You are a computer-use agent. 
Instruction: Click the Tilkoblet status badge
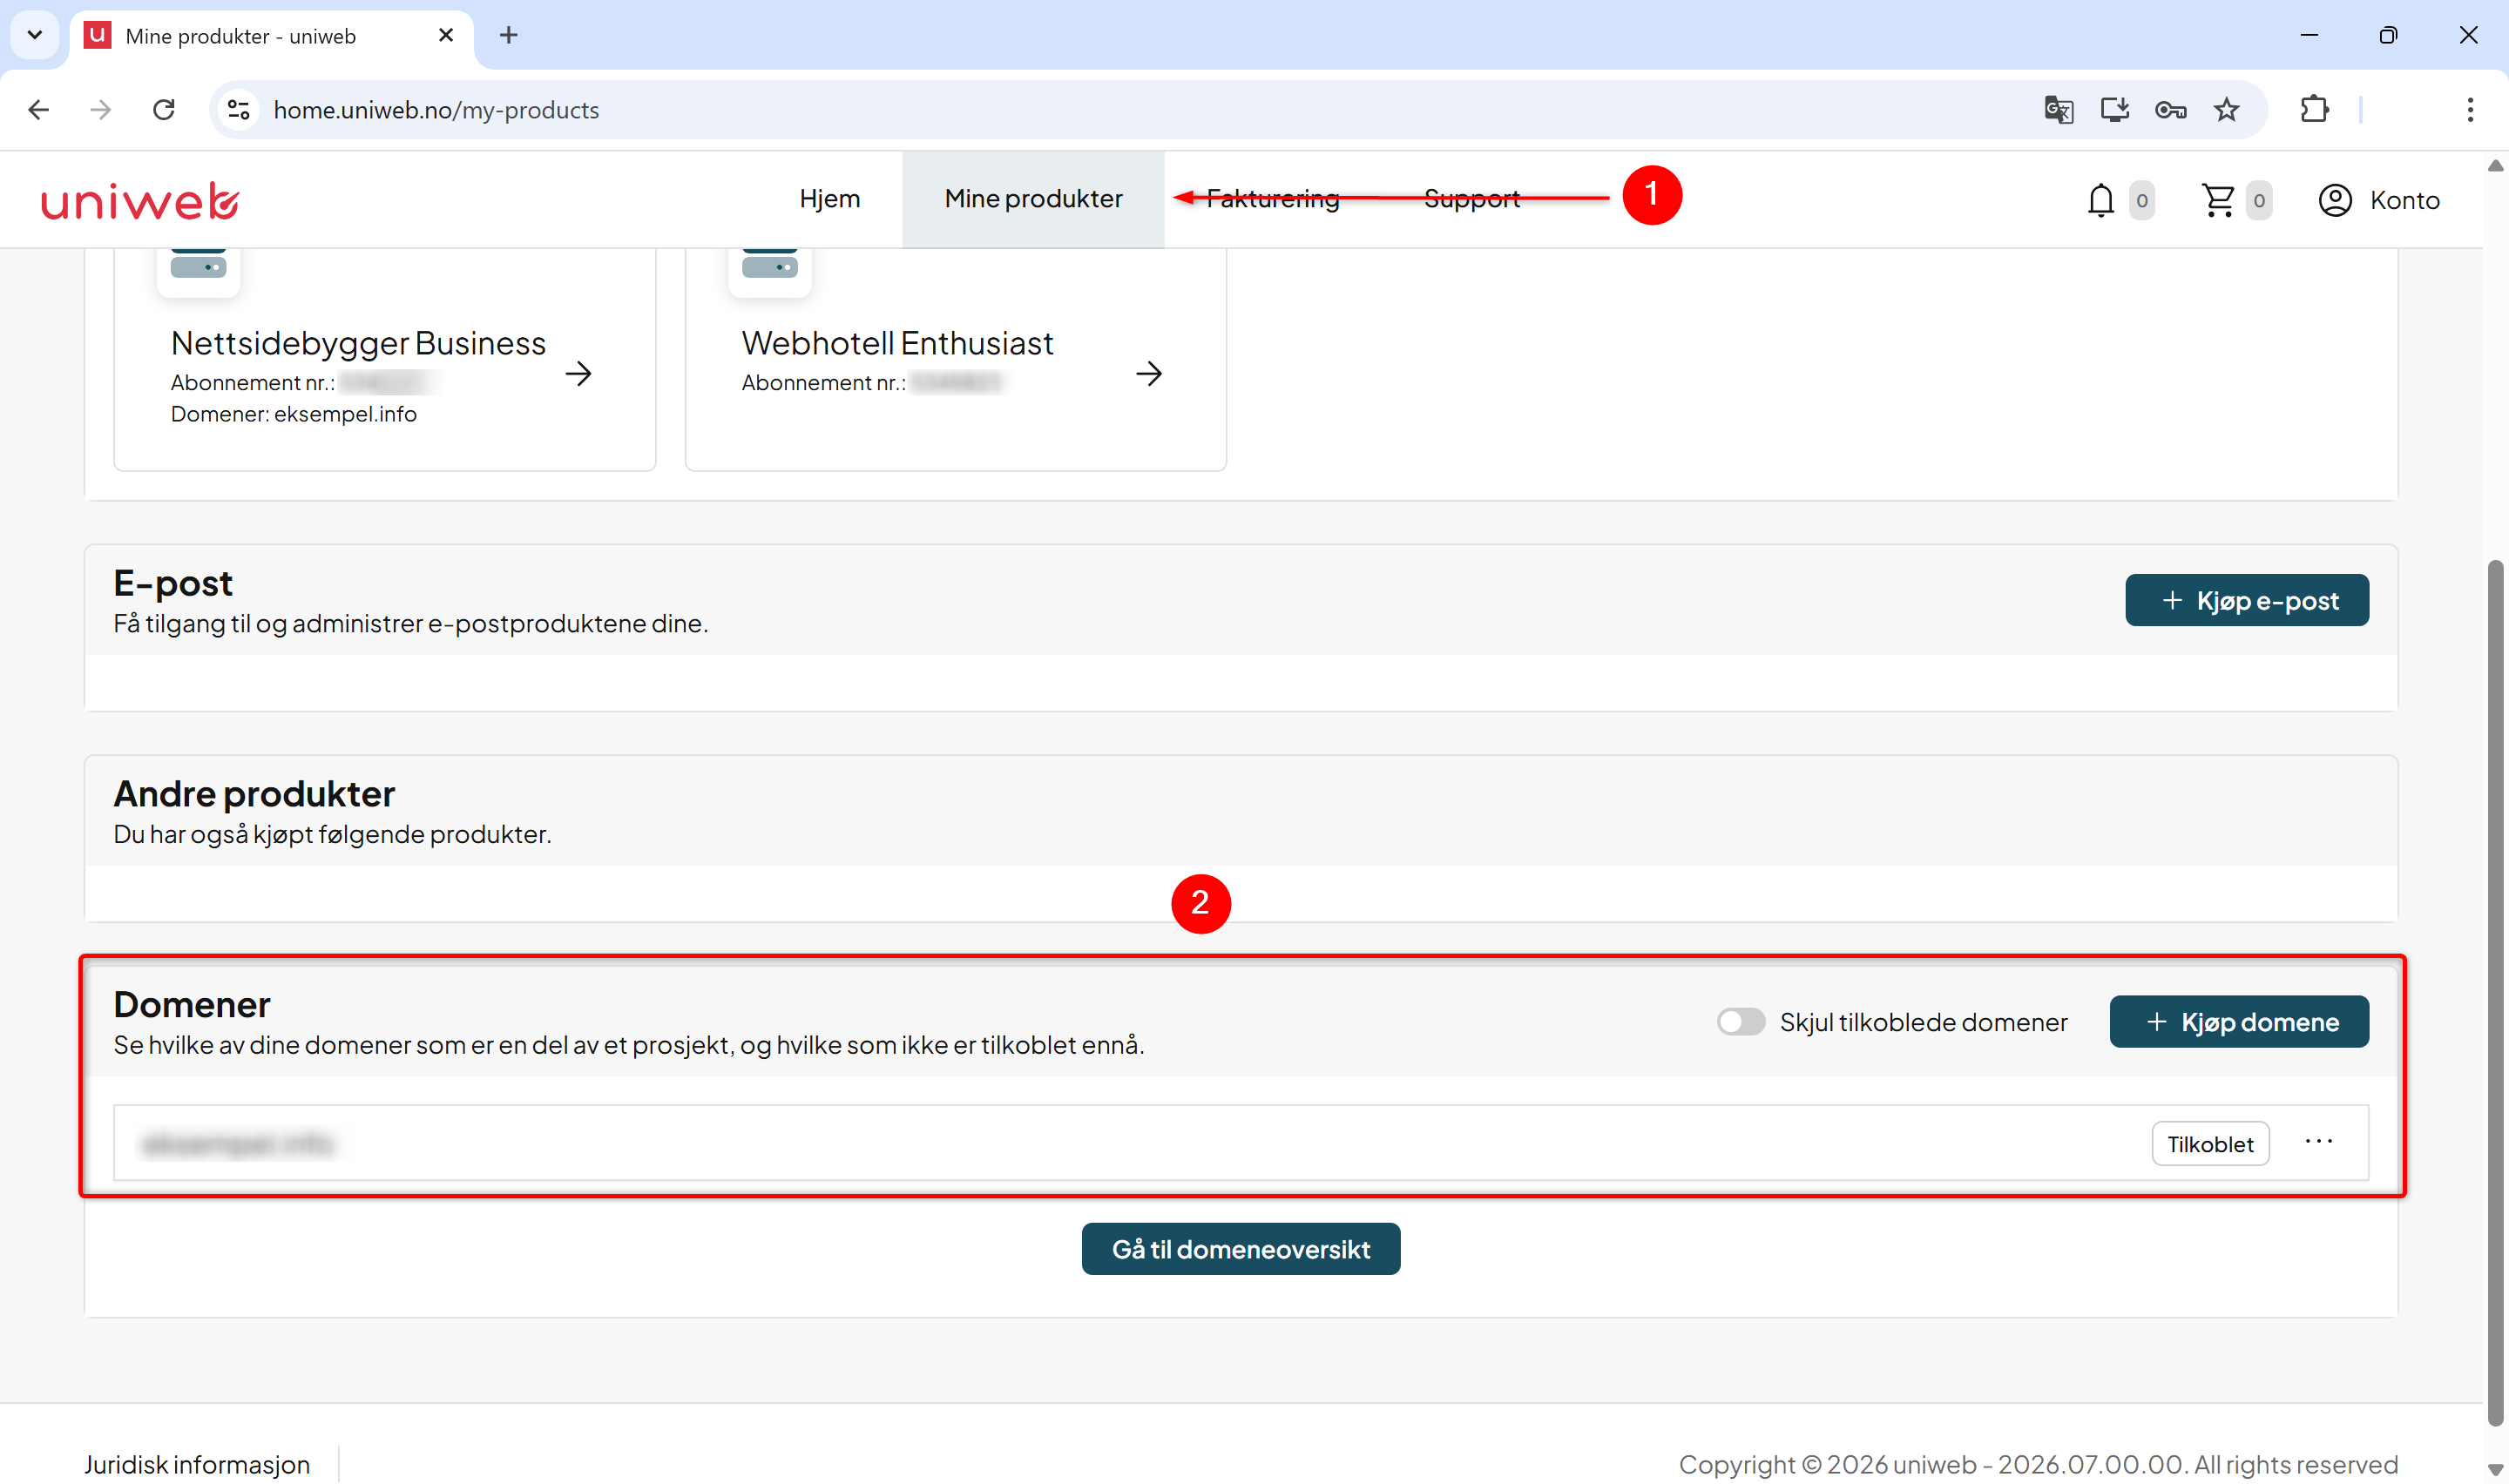(2210, 1144)
